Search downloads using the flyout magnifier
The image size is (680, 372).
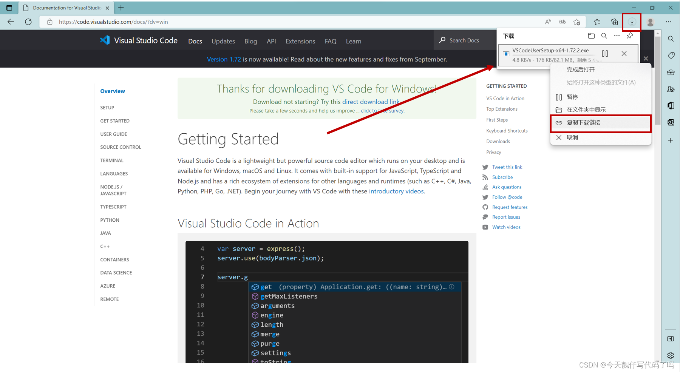coord(604,36)
